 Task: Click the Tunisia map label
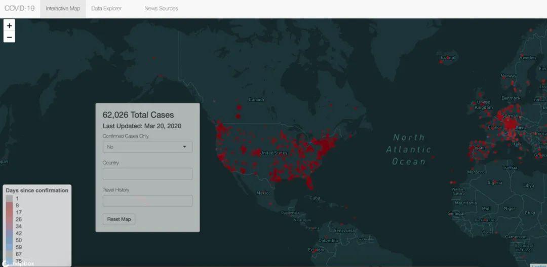click(510, 168)
